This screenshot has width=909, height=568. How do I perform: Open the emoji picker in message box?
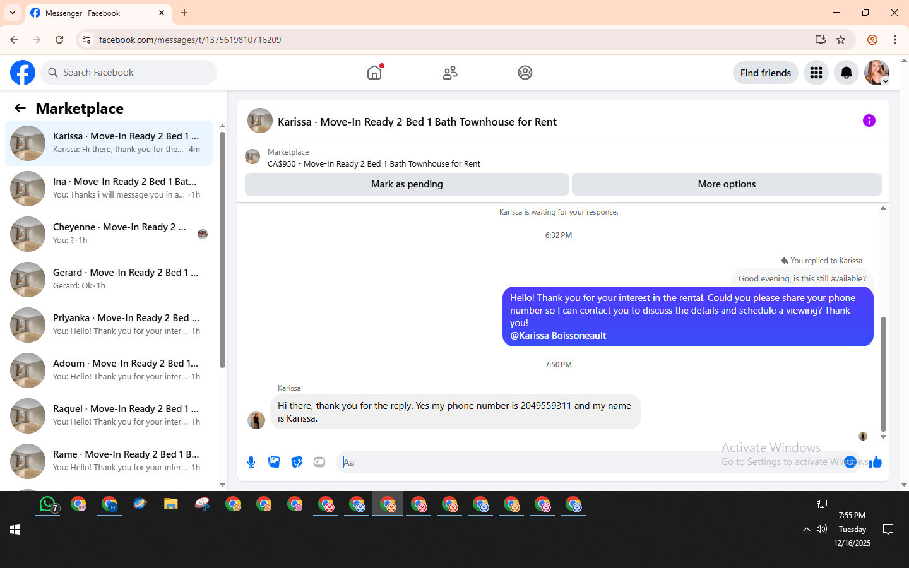[x=850, y=462]
